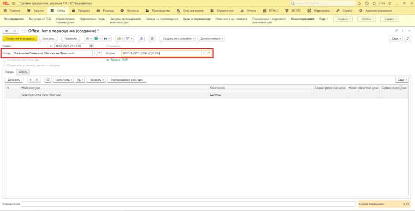Toggle the Отключить контроль цен checkbox
415x211 pixels.
pyautogui.click(x=4, y=60)
